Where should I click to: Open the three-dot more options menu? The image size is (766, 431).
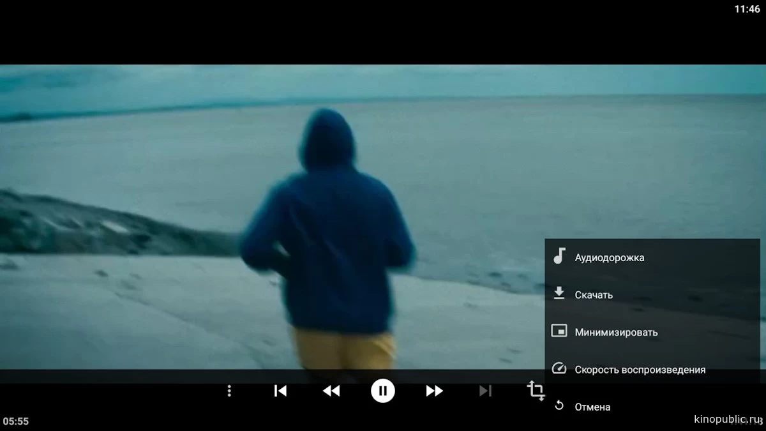(229, 391)
